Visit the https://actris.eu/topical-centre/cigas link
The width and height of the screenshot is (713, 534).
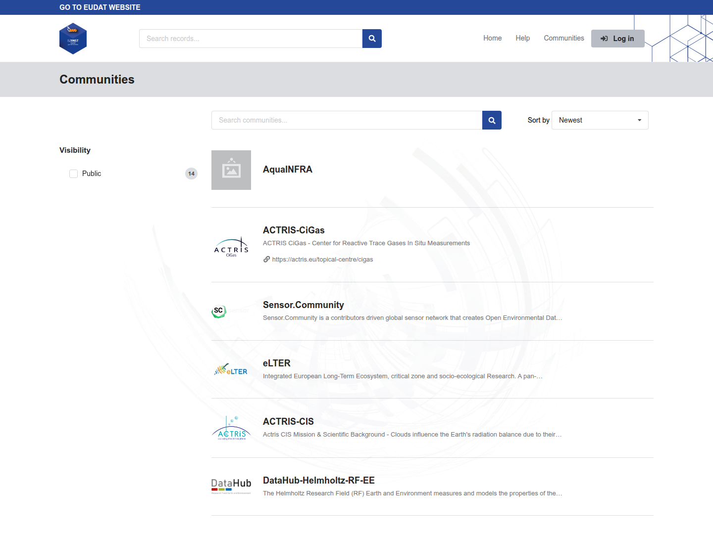[x=322, y=260]
